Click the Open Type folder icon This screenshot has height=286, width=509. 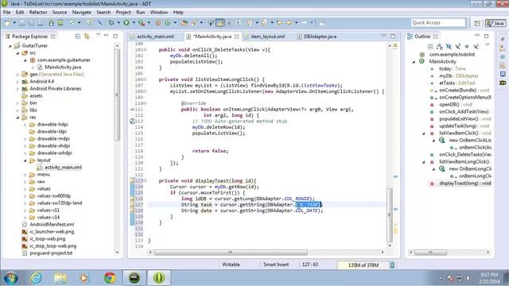coord(185,23)
